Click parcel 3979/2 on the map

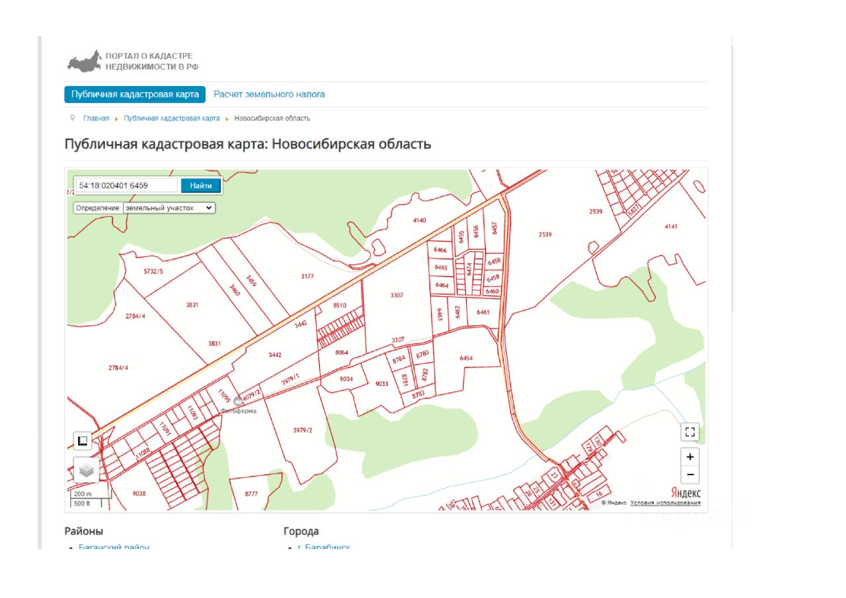(x=302, y=430)
